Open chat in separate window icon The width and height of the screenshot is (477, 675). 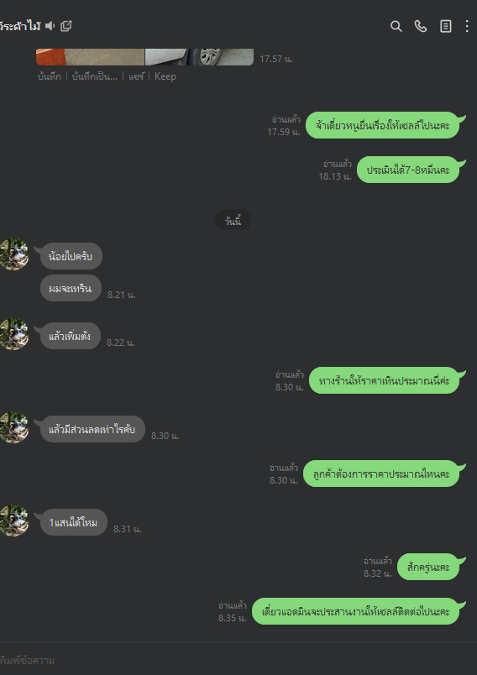tap(66, 26)
